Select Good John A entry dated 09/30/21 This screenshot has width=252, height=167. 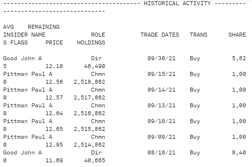coord(22,58)
